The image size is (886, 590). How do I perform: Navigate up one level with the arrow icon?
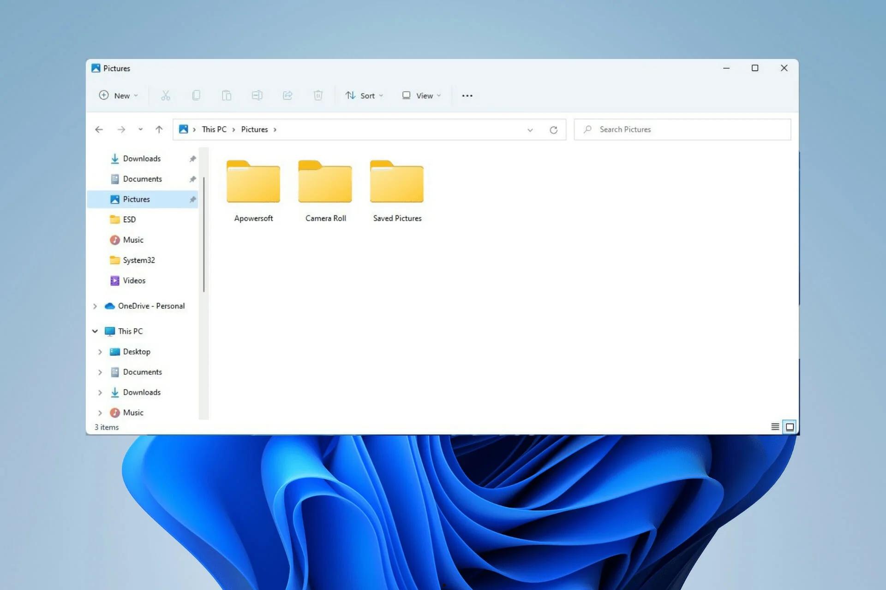tap(159, 130)
